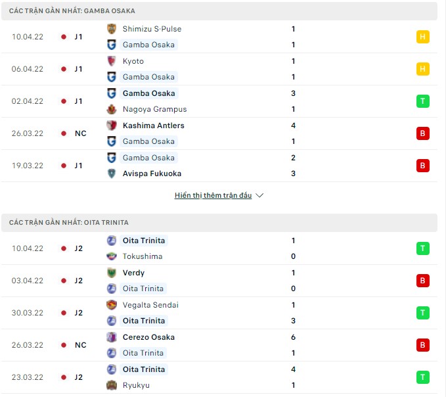
Task: Click the Avispa Fukuoka crest icon
Action: click(x=111, y=174)
